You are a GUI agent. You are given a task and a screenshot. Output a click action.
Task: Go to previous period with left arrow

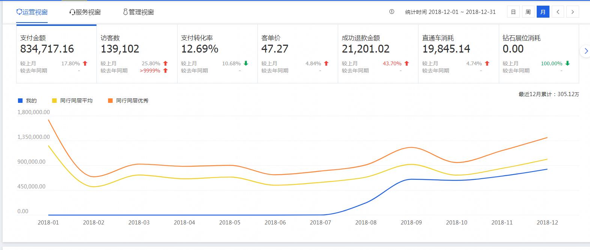pos(558,12)
